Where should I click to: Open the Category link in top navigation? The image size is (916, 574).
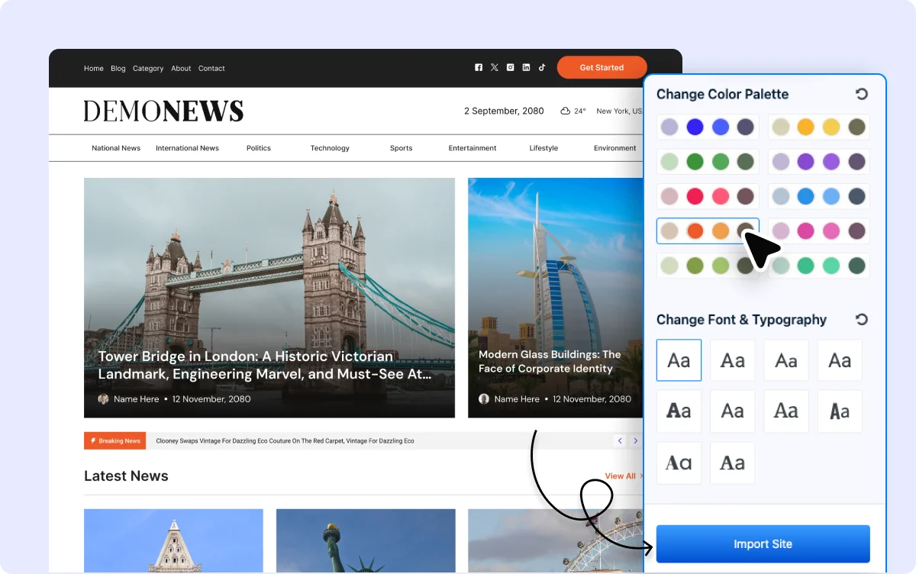(148, 69)
